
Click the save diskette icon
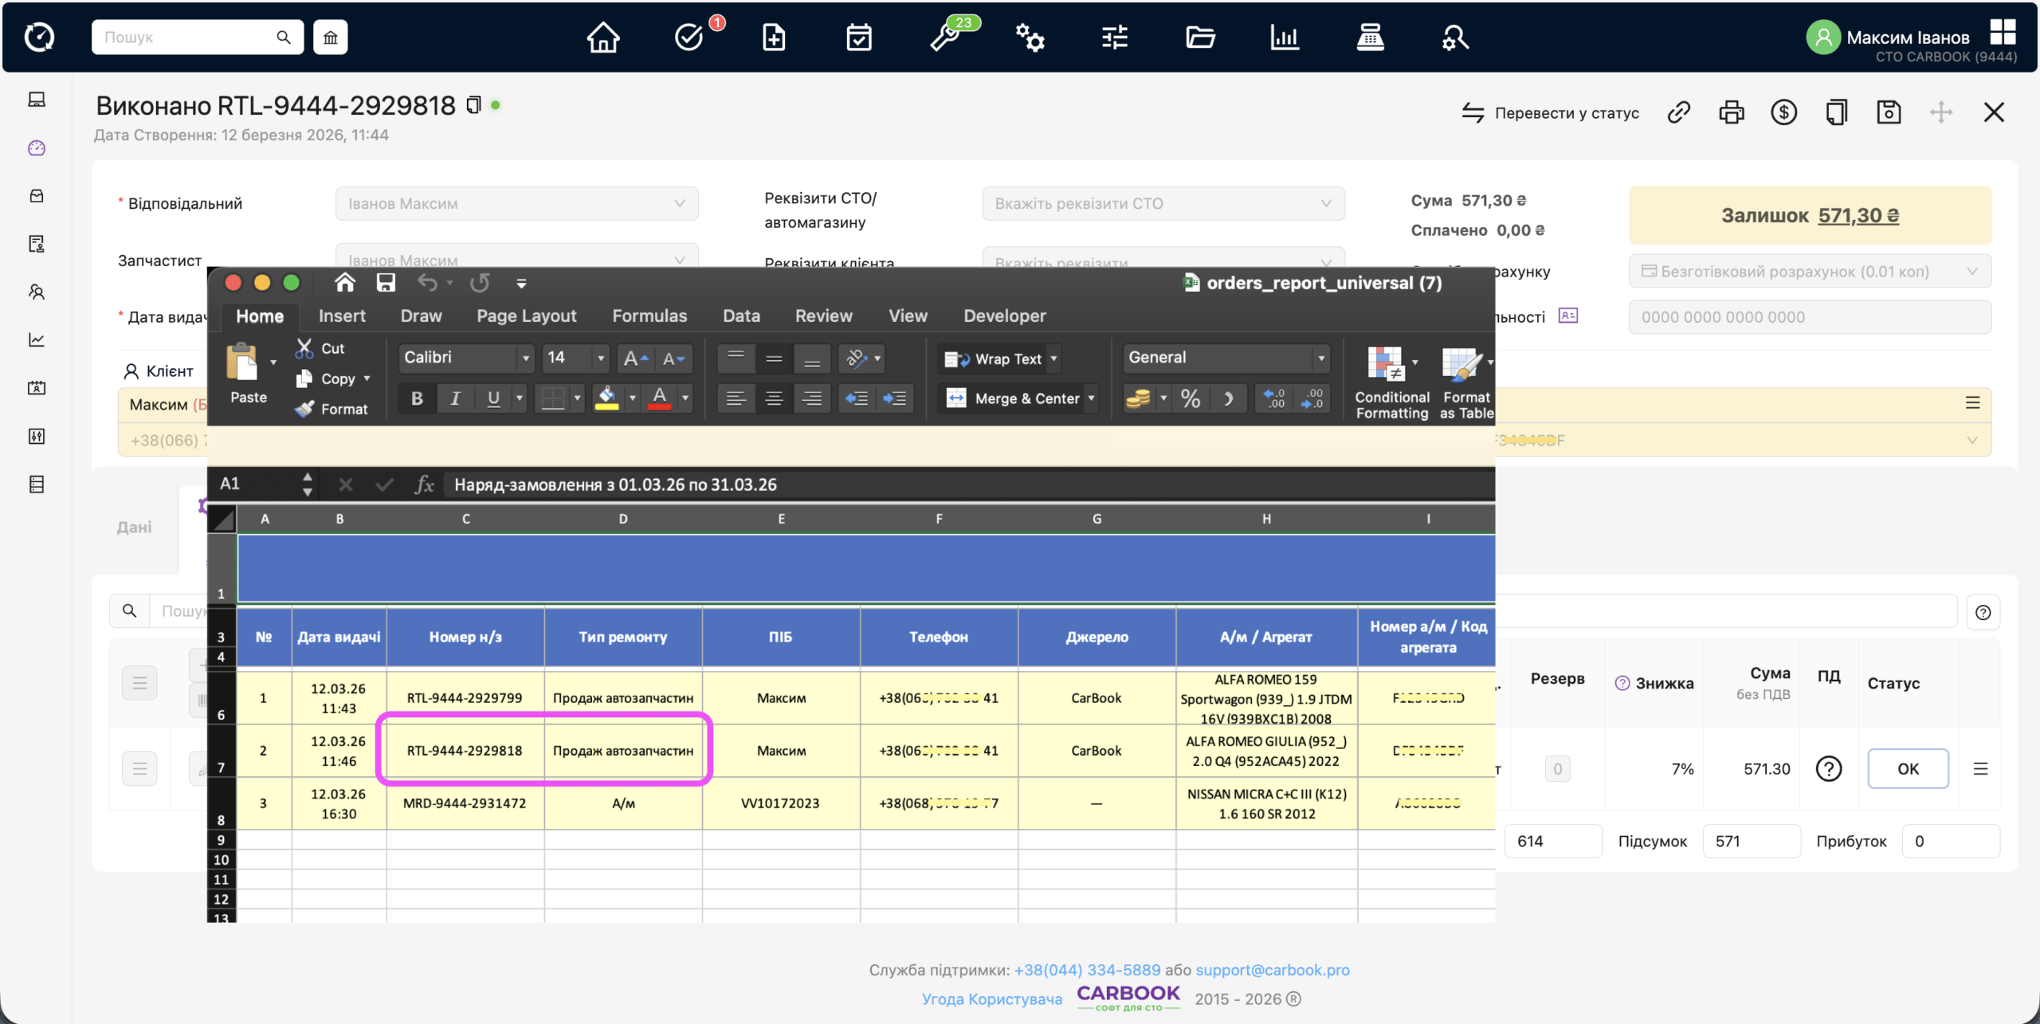pos(1889,112)
